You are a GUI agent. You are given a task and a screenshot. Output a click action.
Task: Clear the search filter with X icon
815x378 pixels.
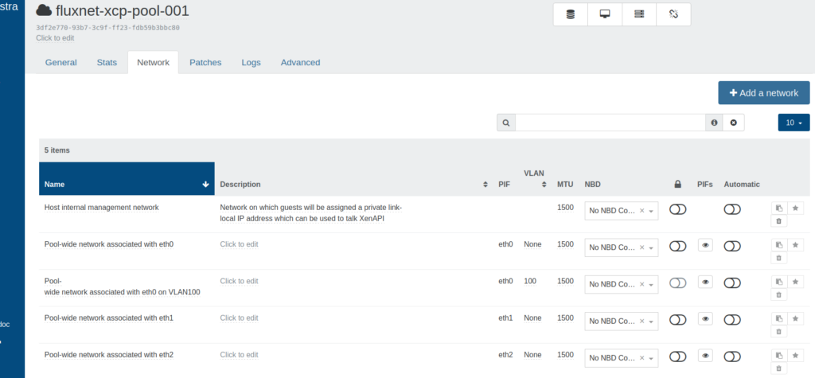pyautogui.click(x=733, y=123)
